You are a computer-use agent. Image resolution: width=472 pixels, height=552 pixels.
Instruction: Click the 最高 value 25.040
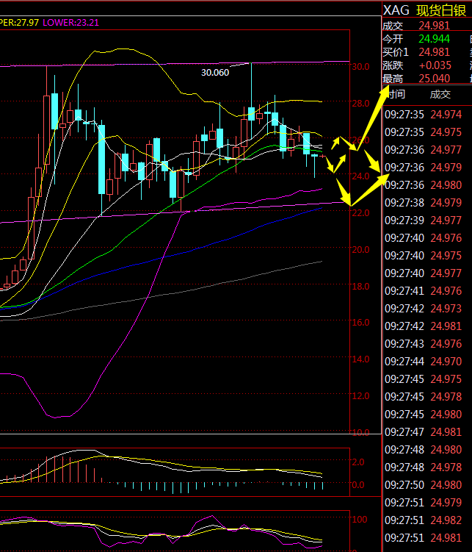click(434, 78)
